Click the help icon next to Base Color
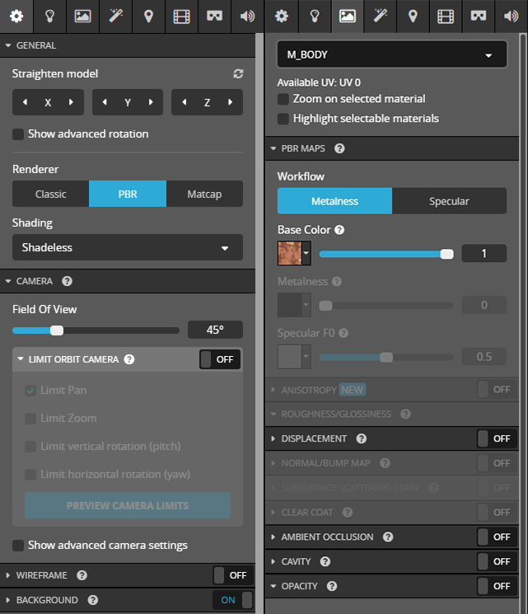Screen dimensions: 528x614 339,230
